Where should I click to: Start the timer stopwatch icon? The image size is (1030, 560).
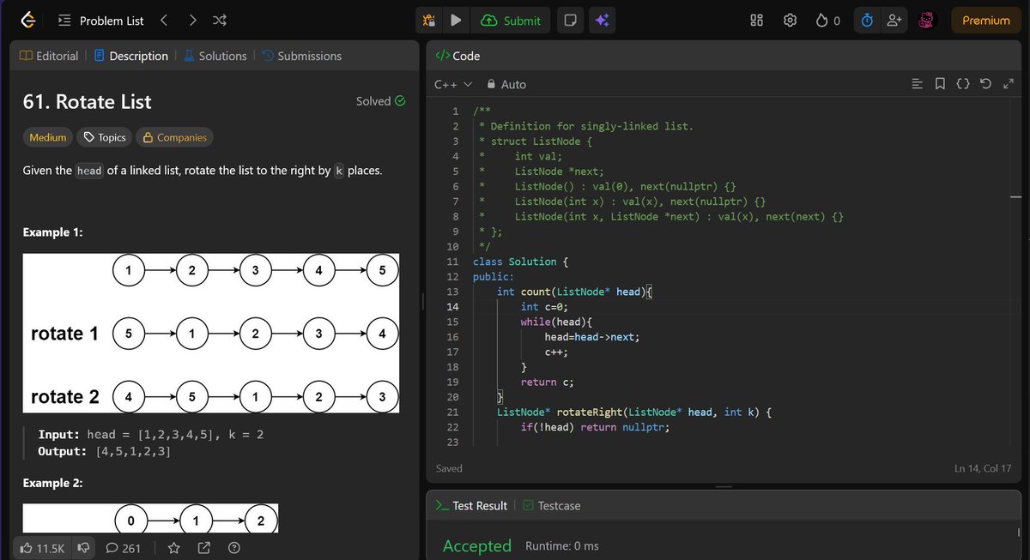pyautogui.click(x=867, y=21)
